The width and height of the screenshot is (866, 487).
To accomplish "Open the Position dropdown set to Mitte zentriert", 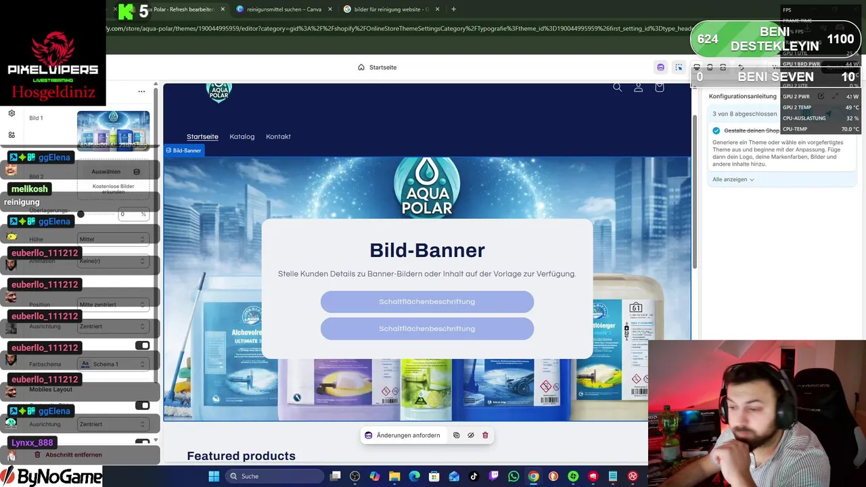I will tap(113, 304).
